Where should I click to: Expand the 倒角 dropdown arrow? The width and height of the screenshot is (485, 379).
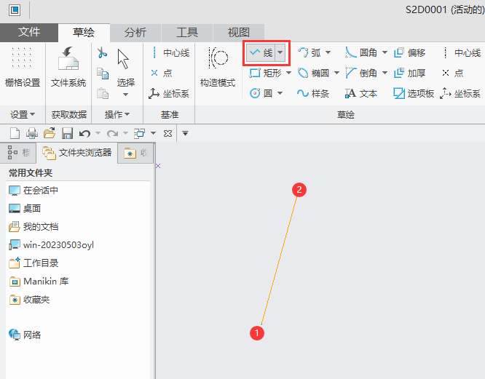tap(385, 73)
